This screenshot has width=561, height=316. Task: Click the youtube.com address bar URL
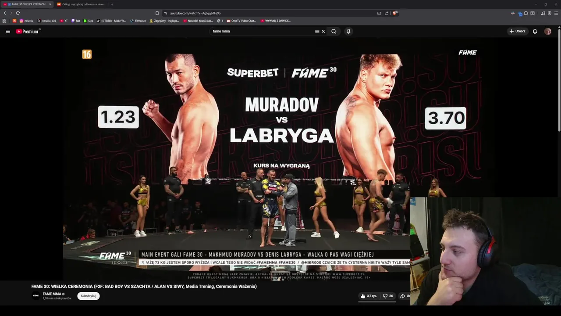195,13
